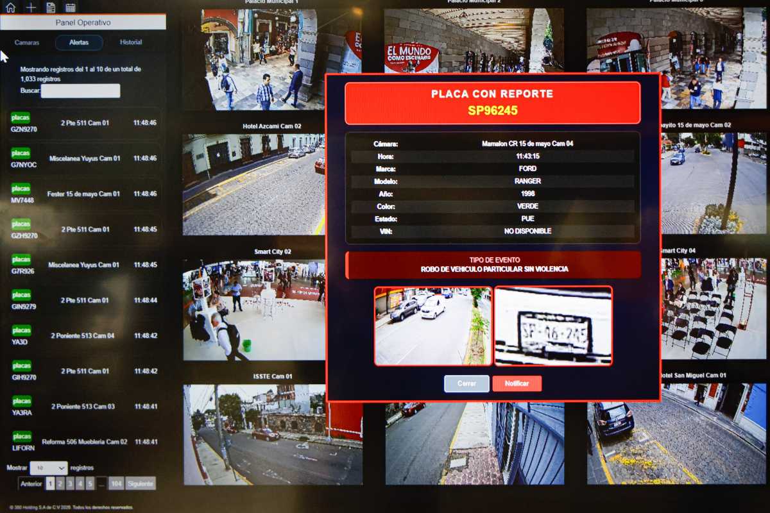Click the plate number SP96245 in dialog header
This screenshot has width=770, height=513.
tap(492, 110)
